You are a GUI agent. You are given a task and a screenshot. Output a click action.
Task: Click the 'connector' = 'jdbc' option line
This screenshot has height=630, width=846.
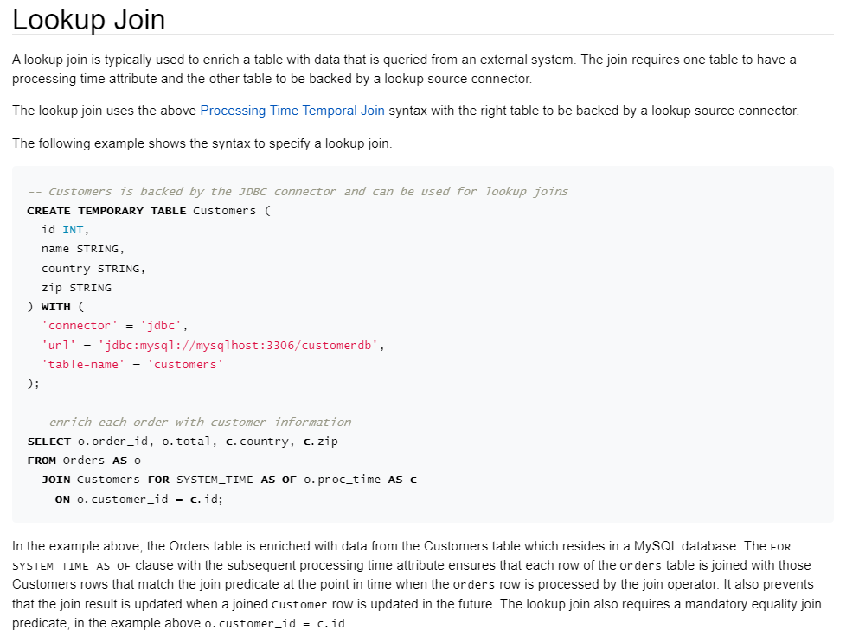pos(115,326)
